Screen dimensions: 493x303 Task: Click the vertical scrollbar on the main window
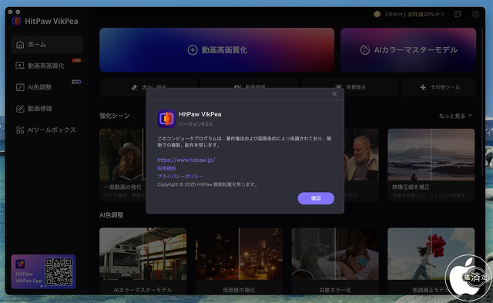point(482,103)
